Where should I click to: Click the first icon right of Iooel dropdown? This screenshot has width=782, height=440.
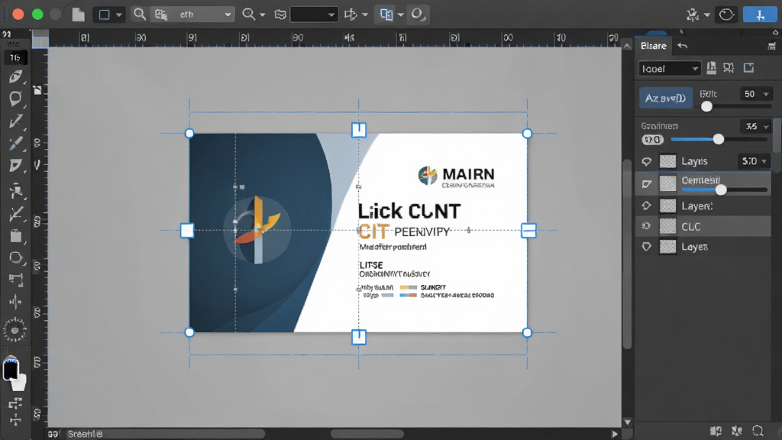click(x=711, y=68)
